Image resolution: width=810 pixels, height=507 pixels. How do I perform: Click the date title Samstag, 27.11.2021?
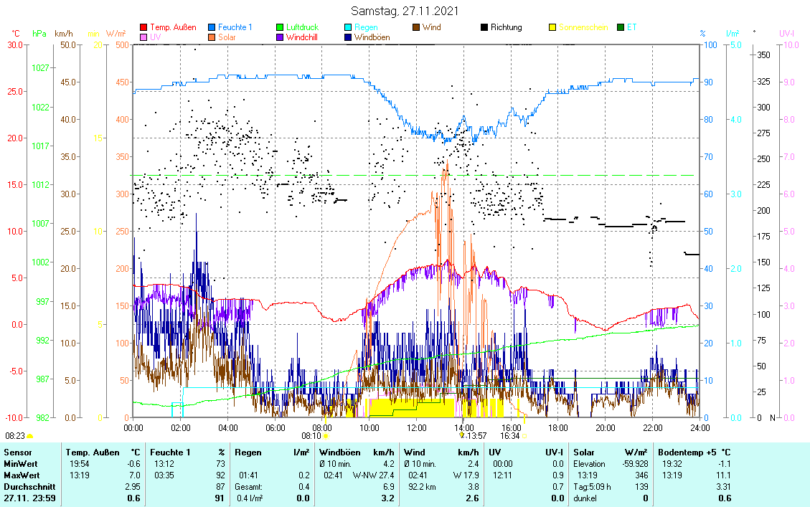tap(405, 11)
